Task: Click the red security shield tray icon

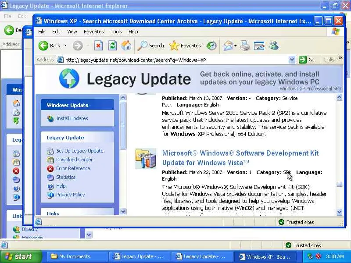Action: click(318, 256)
